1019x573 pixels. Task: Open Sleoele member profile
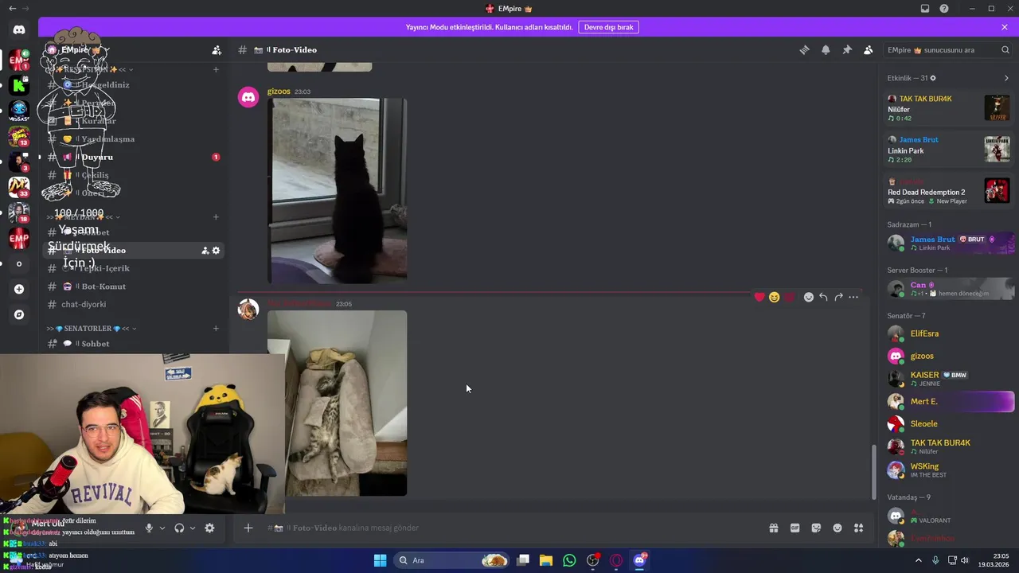coord(950,423)
